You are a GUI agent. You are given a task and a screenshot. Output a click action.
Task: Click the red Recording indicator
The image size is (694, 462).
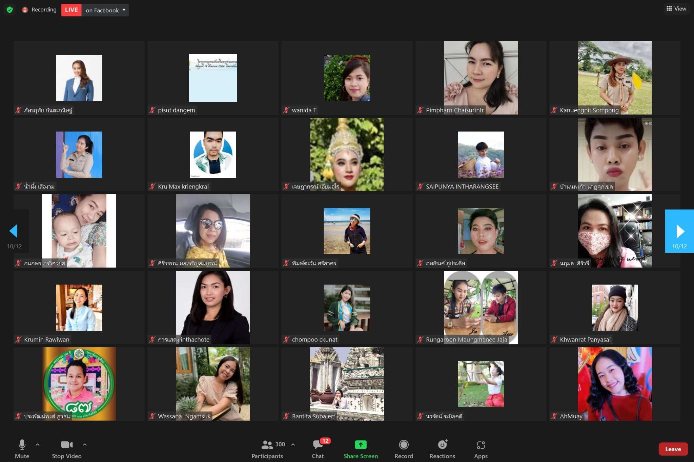(x=25, y=10)
